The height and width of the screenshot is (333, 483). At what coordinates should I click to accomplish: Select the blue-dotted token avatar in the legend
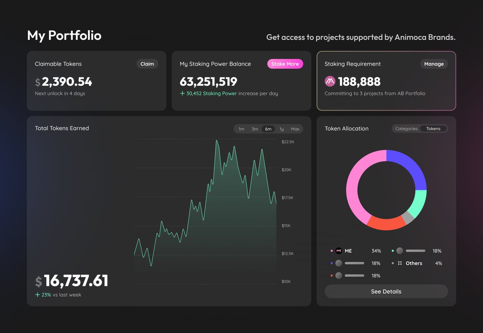pyautogui.click(x=339, y=263)
